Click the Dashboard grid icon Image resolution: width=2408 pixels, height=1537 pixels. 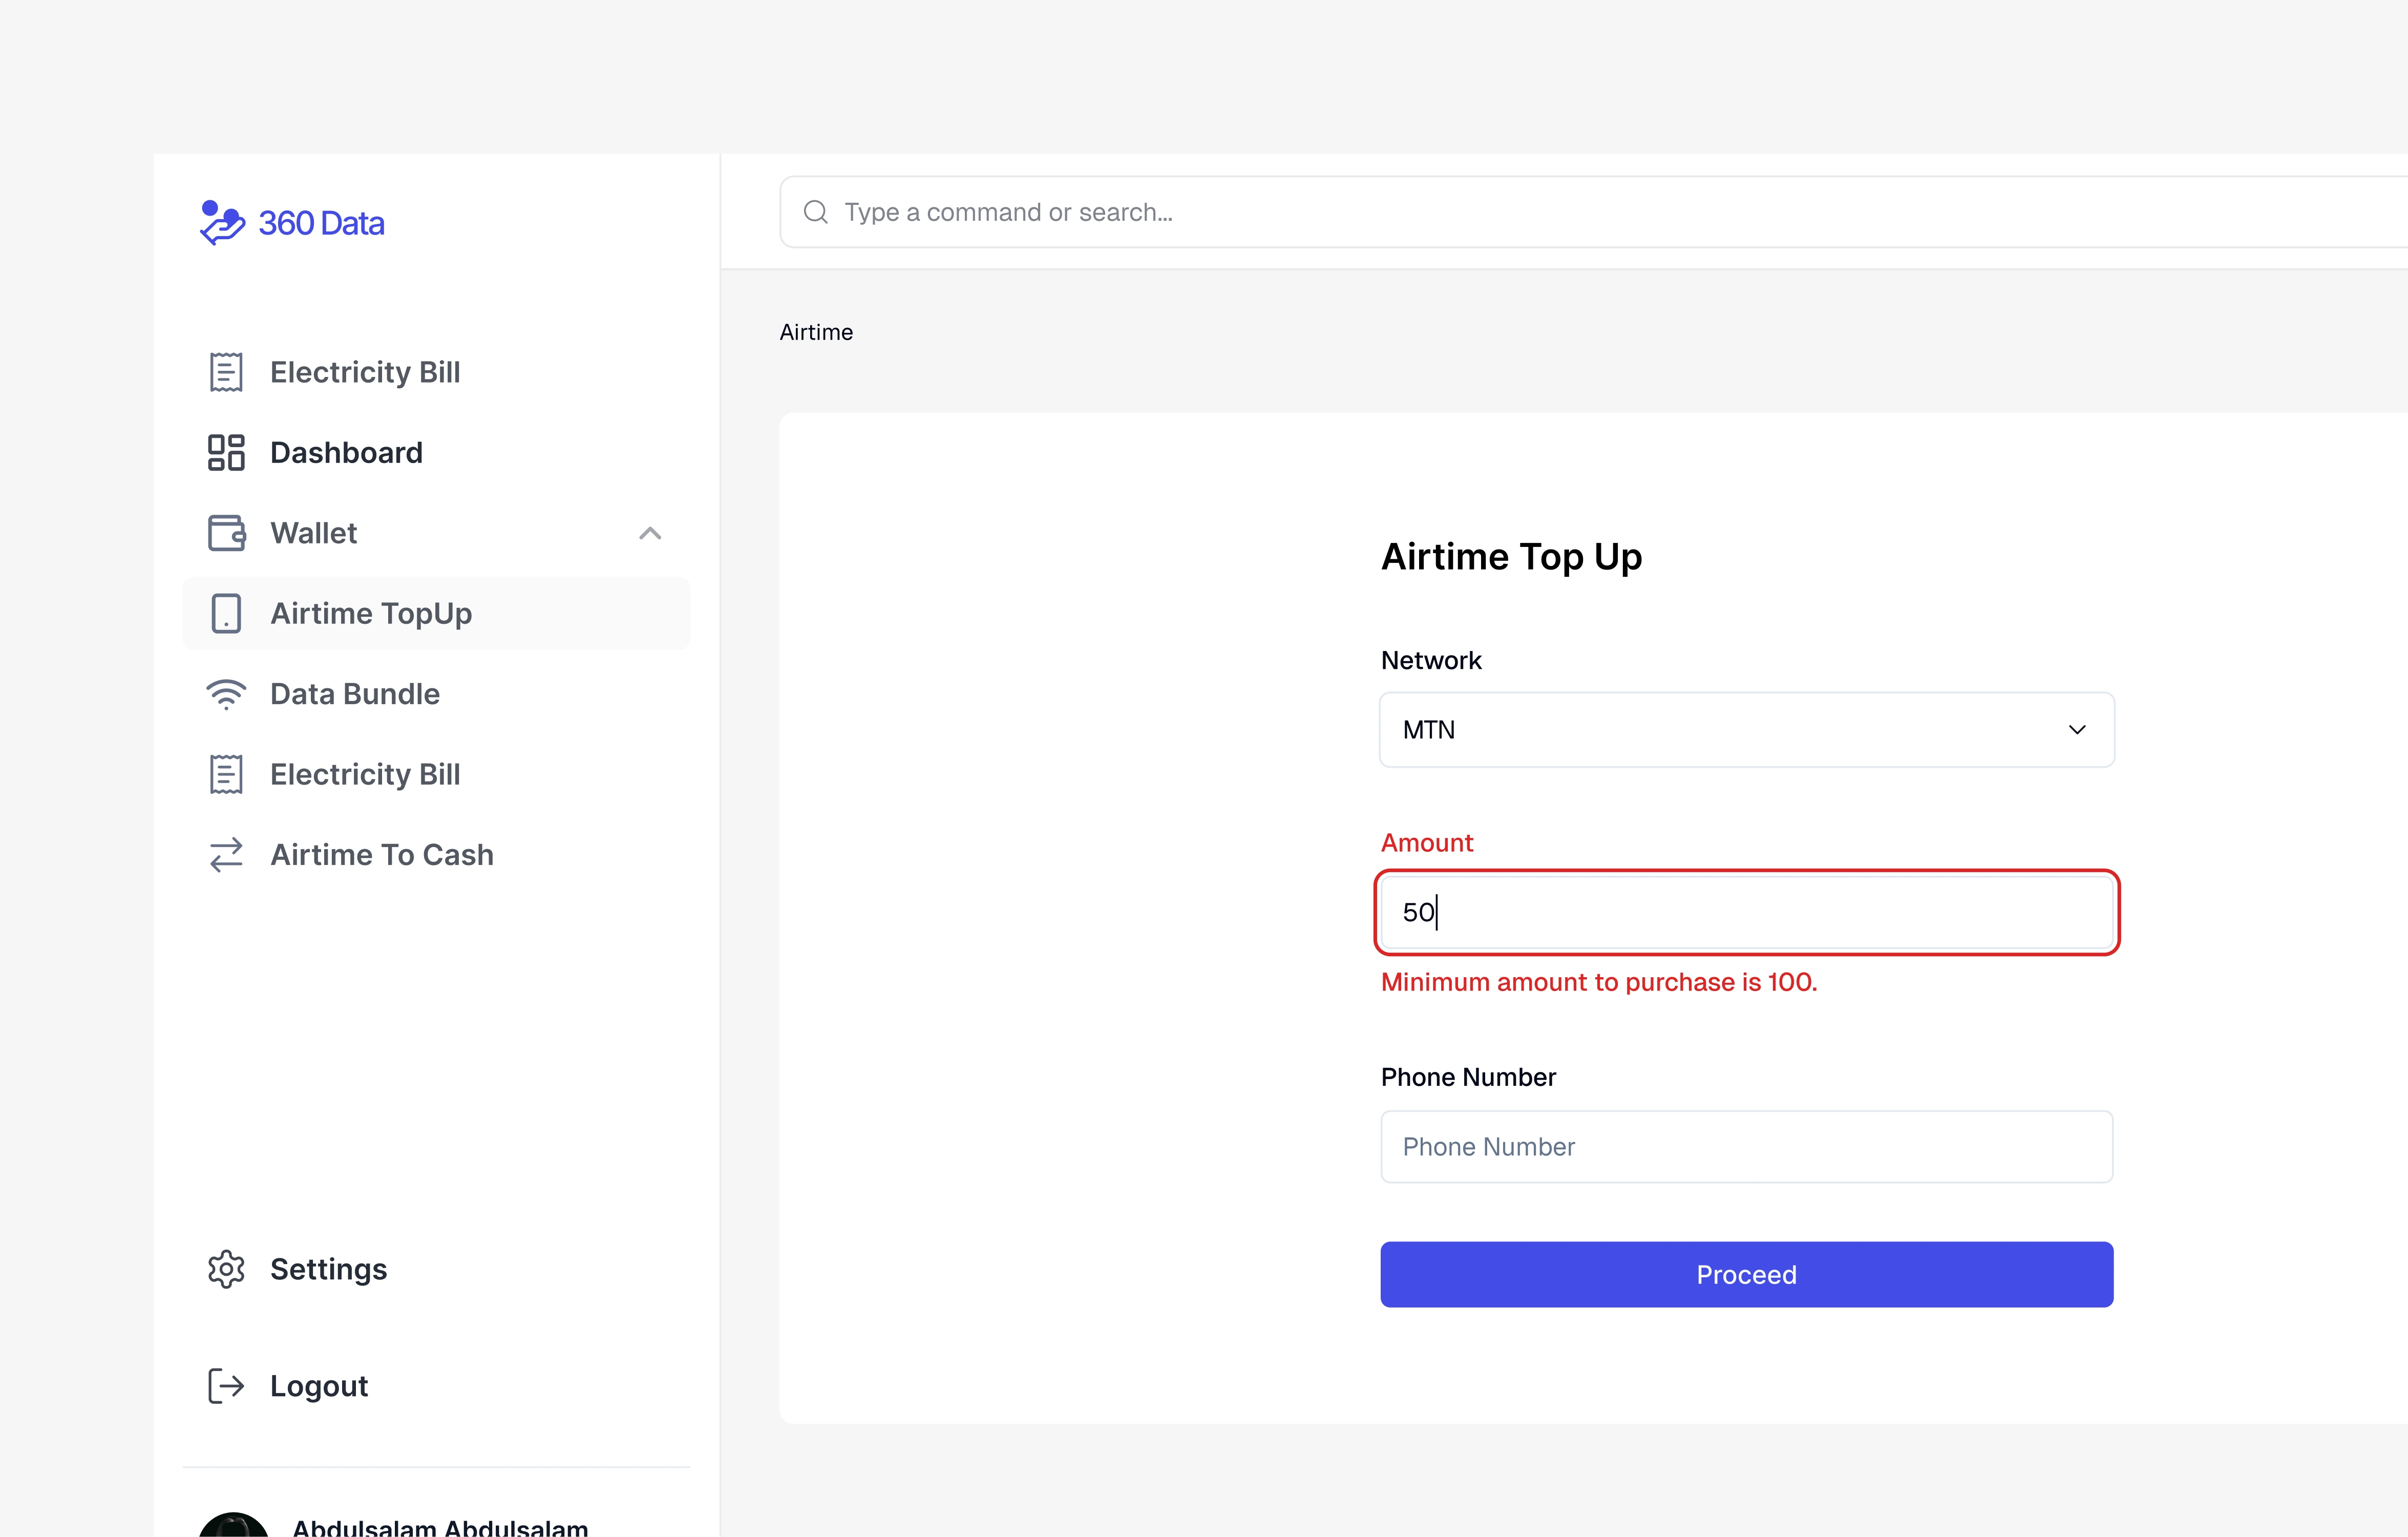226,453
